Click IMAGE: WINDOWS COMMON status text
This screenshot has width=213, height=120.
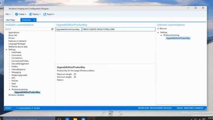click(190, 108)
